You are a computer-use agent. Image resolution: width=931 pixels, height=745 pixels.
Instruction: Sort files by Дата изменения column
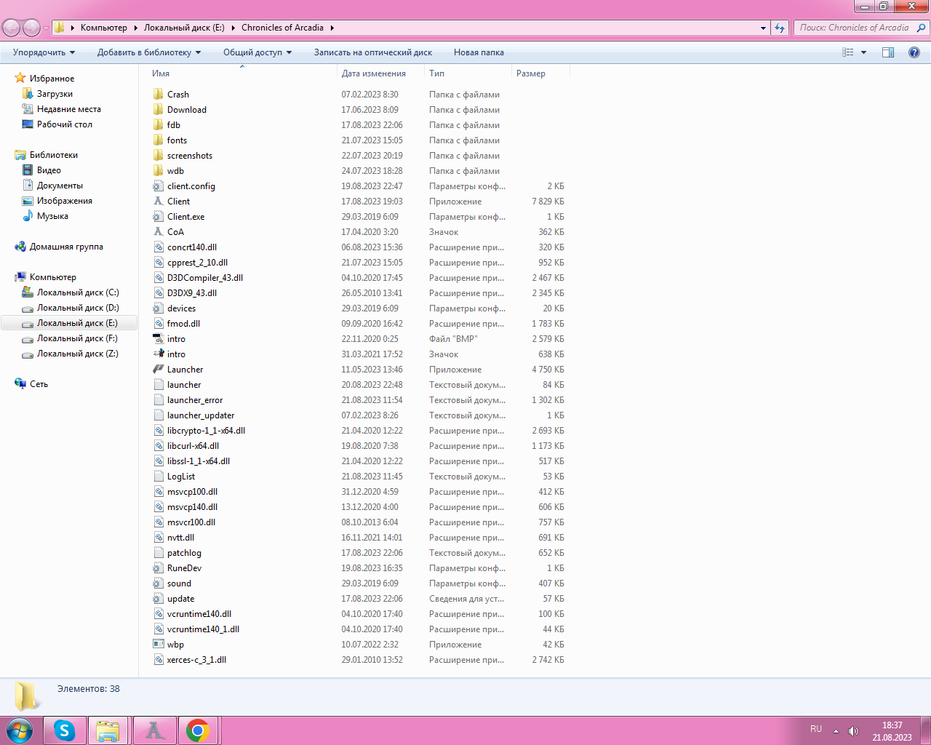click(374, 73)
